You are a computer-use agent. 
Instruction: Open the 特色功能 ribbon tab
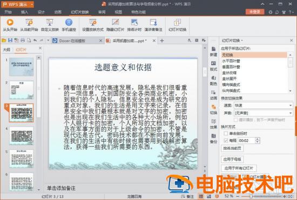(x=138, y=12)
